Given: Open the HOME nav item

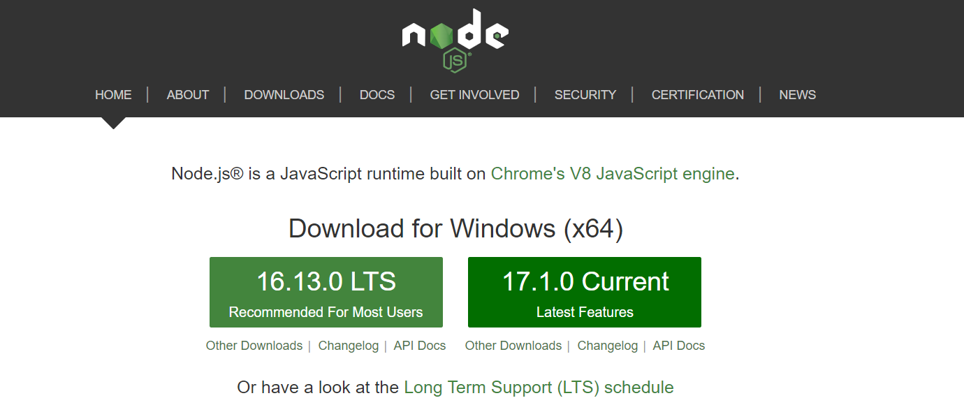Looking at the screenshot, I should point(113,95).
